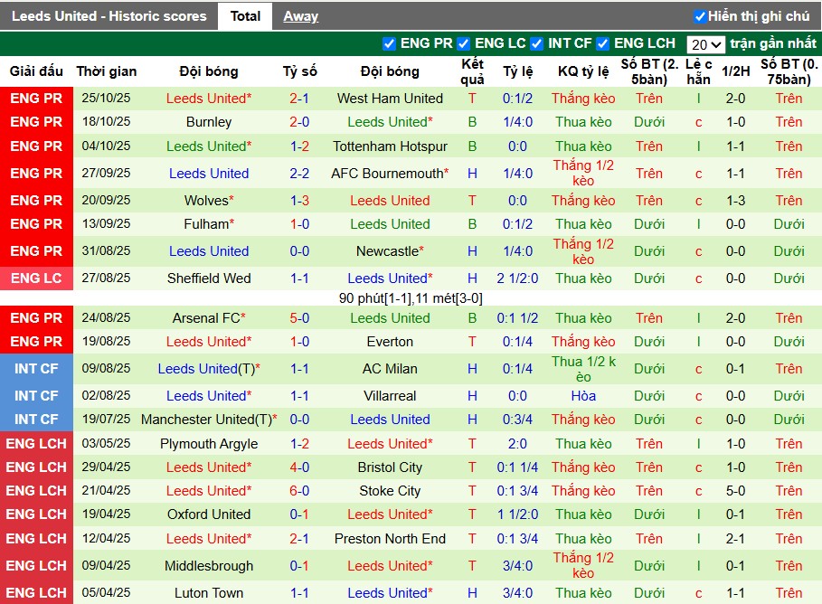
Task: Select the Total tab
Action: (x=245, y=15)
